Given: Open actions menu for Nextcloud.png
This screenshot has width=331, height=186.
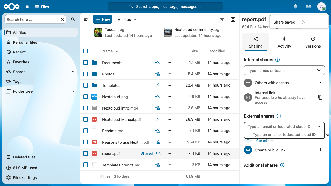Looking at the screenshot, I should [169, 97].
